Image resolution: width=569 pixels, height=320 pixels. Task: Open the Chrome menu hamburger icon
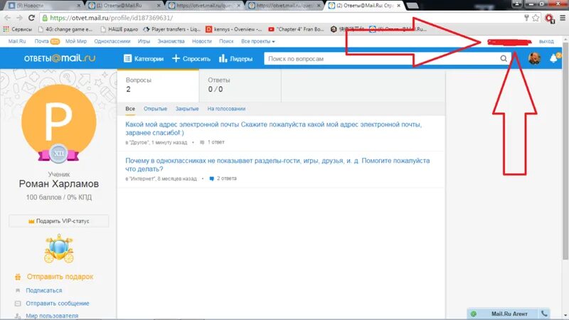coord(563,18)
